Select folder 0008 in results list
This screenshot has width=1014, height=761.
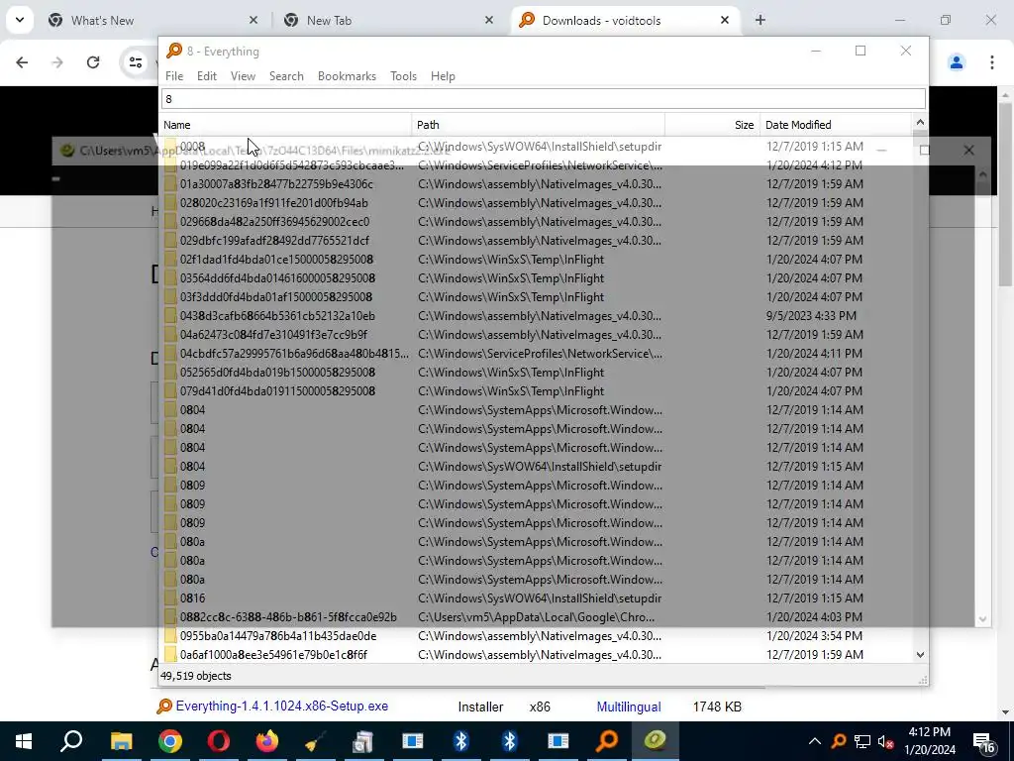[x=192, y=147]
